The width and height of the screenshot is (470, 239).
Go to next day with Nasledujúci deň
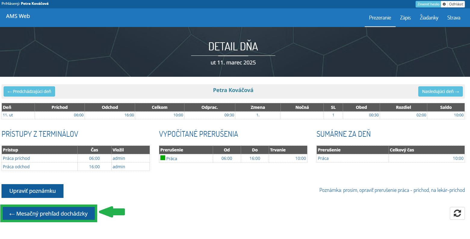click(x=440, y=91)
